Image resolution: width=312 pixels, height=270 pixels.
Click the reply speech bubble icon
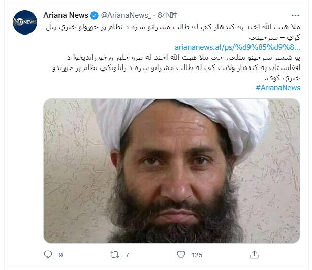[48, 254]
